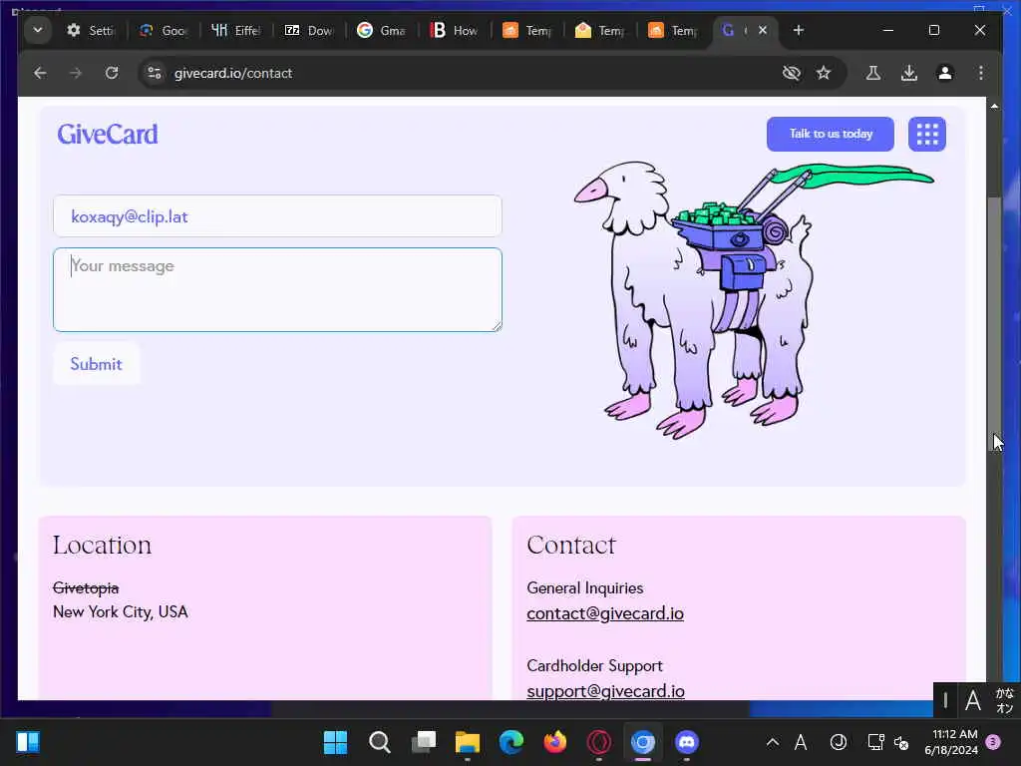The width and height of the screenshot is (1021, 766).
Task: Open the notification badge showing 3
Action: click(x=993, y=742)
